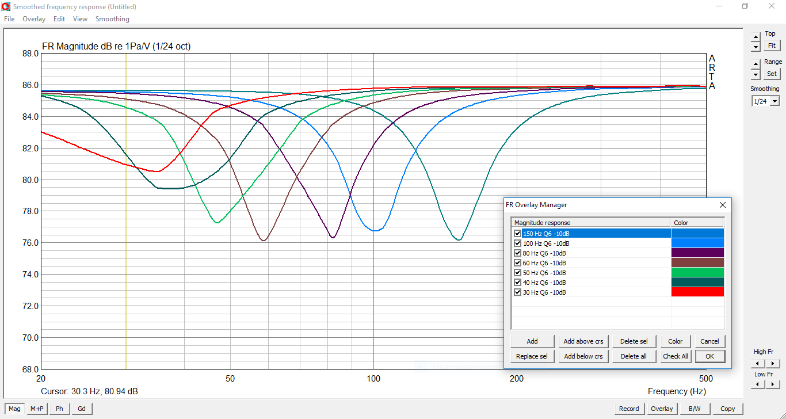Image resolution: width=786 pixels, height=419 pixels.
Task: Click the Low Fr left arrow
Action: pyautogui.click(x=758, y=384)
